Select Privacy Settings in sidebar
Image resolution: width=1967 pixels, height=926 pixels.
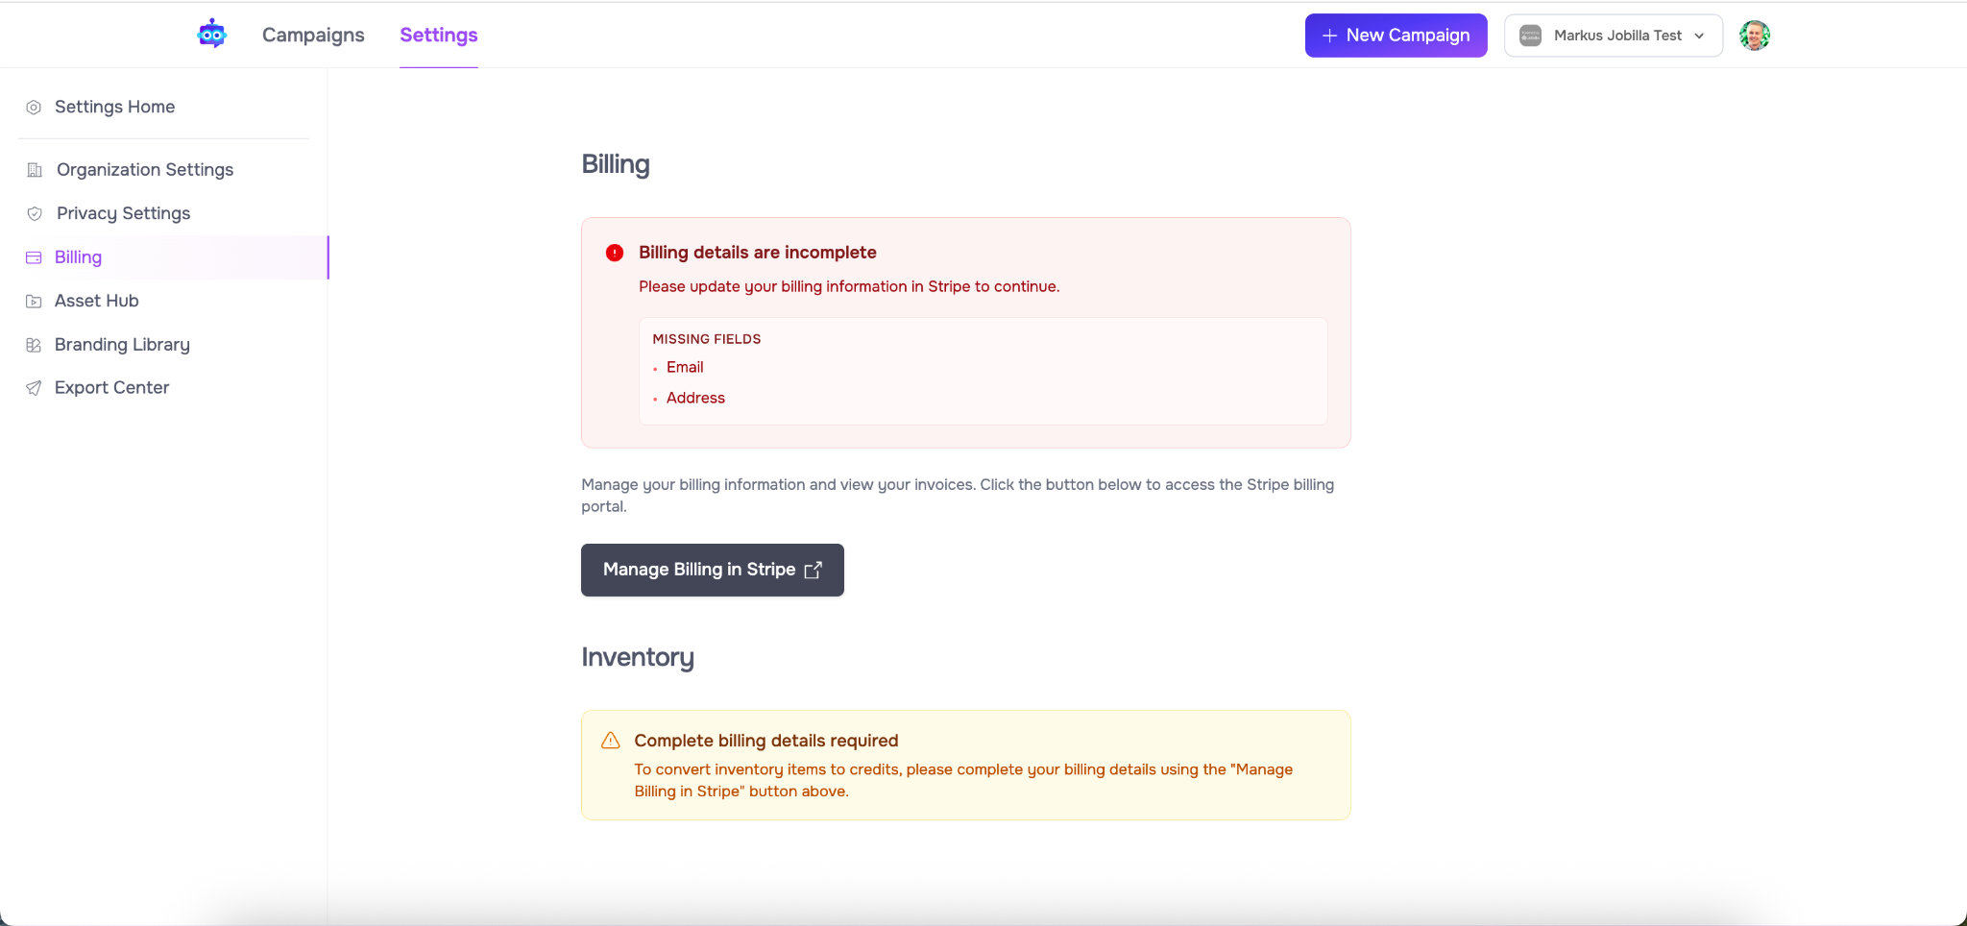coord(123,213)
